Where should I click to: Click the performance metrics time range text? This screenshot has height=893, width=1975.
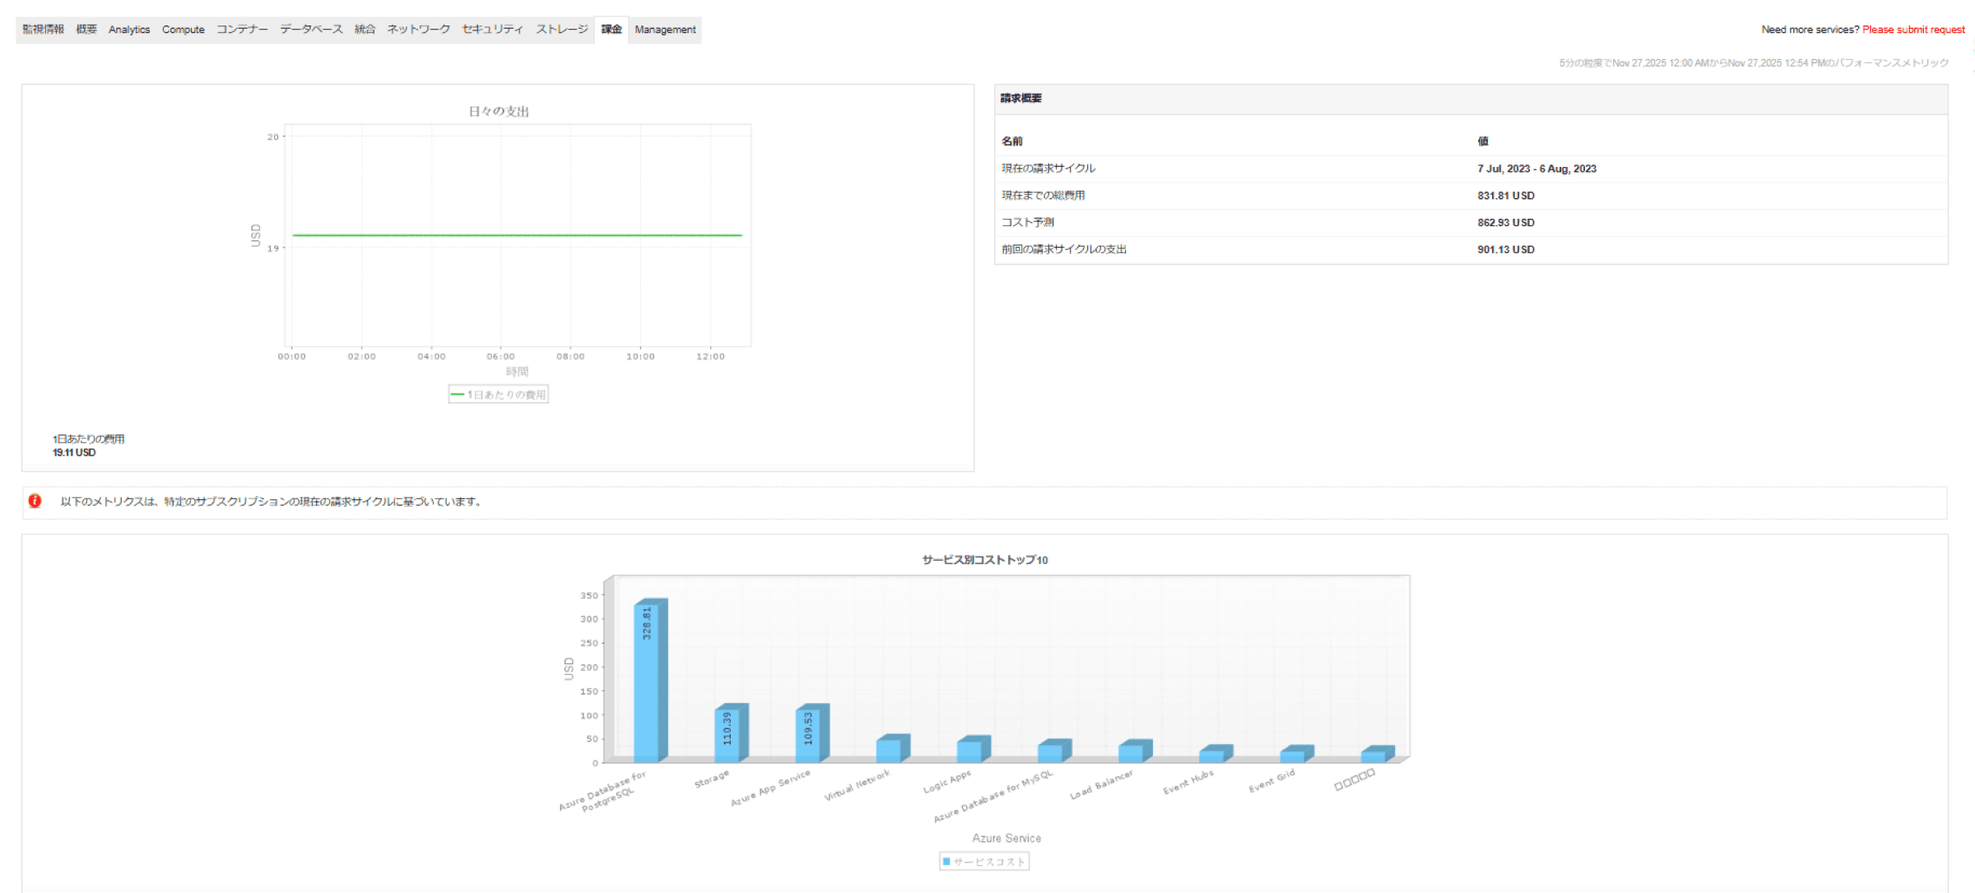pyautogui.click(x=1754, y=63)
